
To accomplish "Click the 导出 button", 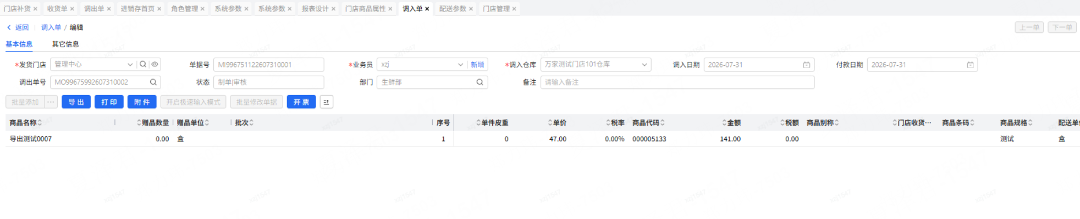I will coord(76,102).
